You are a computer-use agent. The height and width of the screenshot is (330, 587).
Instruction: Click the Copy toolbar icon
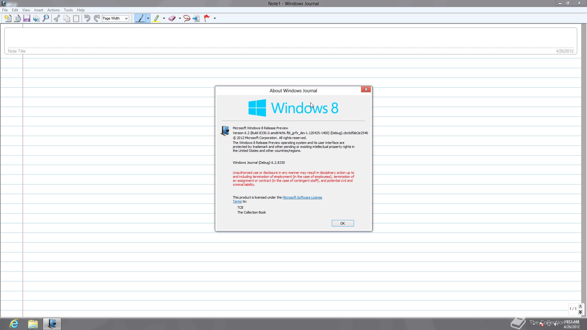coord(67,18)
